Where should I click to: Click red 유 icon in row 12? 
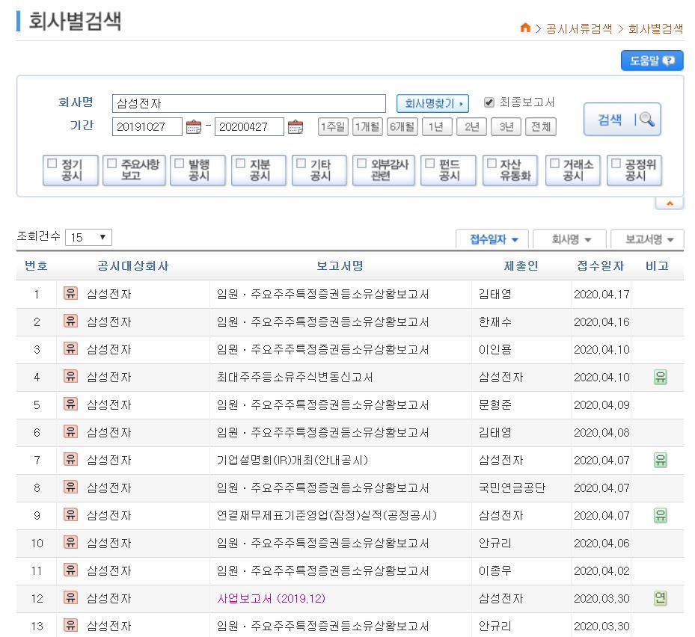coord(70,597)
